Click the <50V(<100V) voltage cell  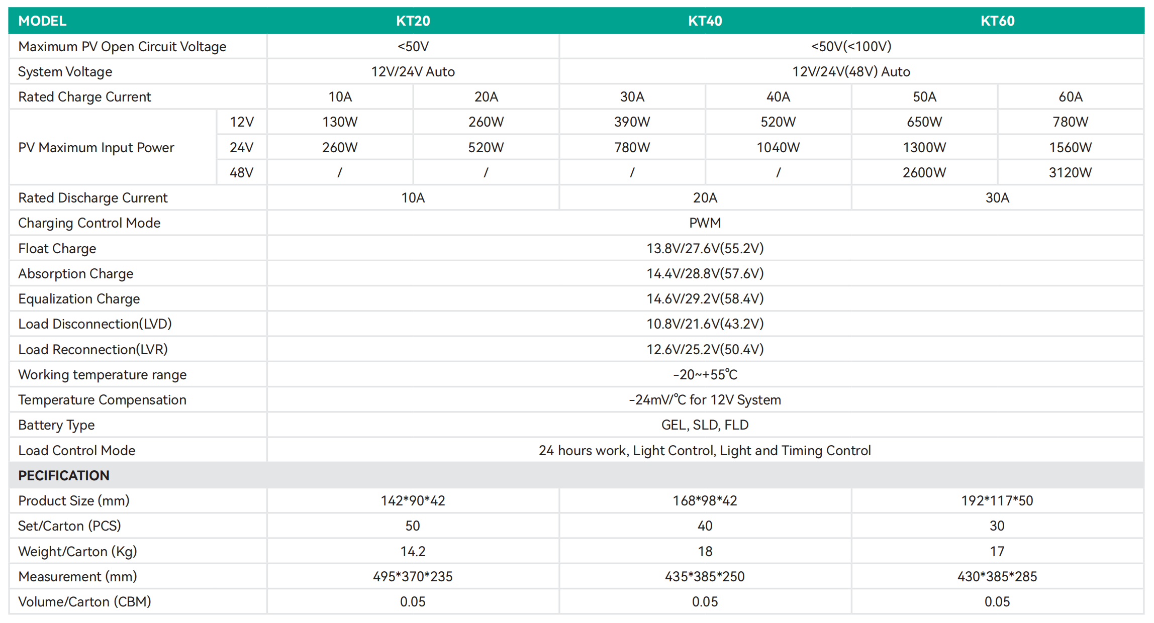(851, 47)
